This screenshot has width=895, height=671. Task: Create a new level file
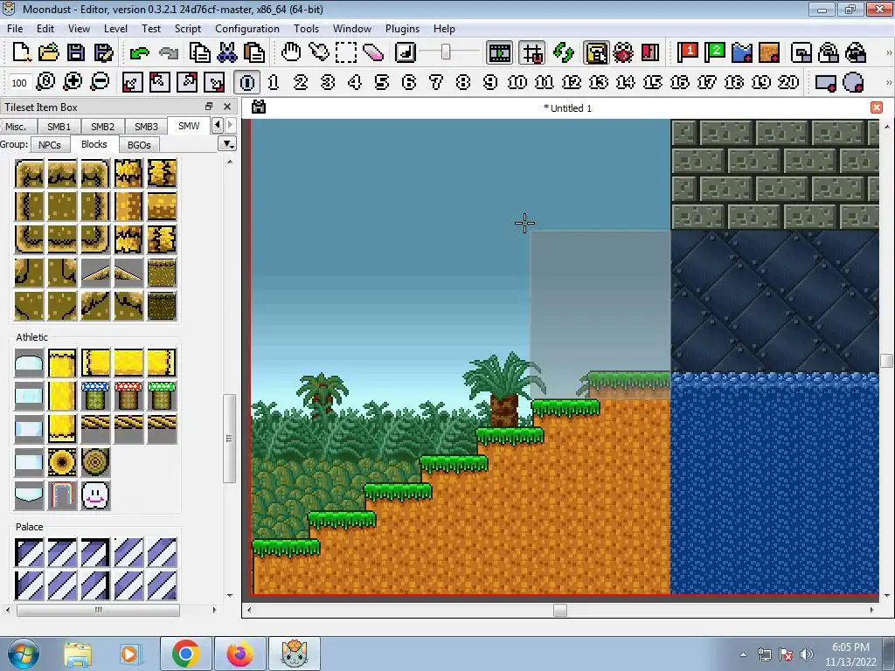pos(21,53)
